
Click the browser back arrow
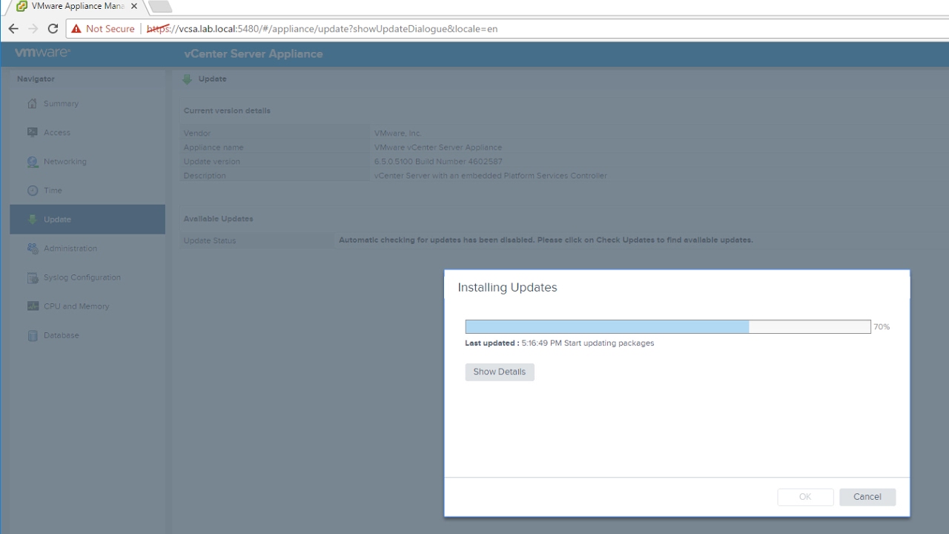click(x=13, y=29)
